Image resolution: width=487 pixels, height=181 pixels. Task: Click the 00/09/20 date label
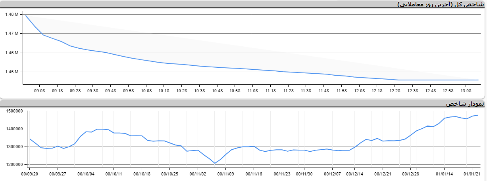coord(29,173)
